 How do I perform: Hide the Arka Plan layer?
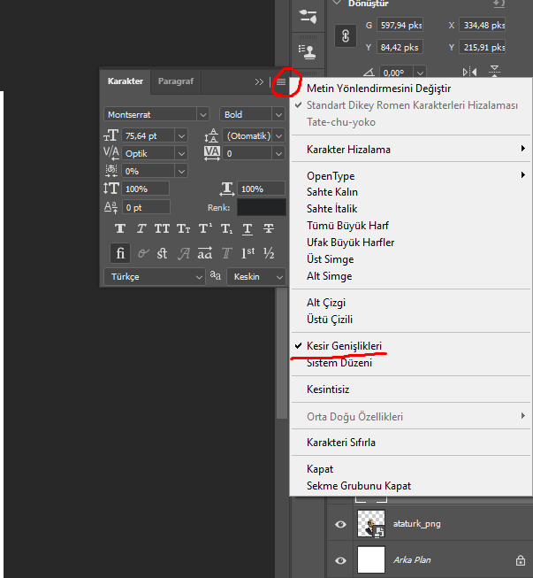pos(340,560)
